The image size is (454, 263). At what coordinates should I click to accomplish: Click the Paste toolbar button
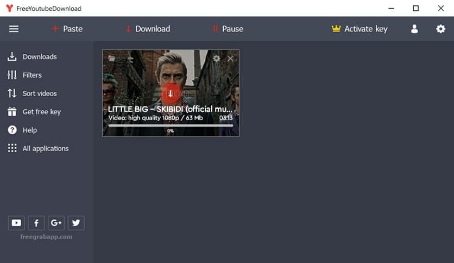[67, 29]
